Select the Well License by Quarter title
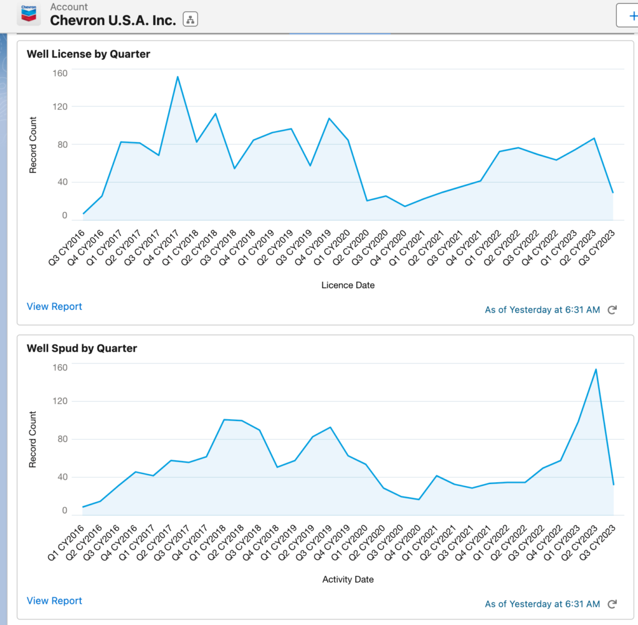638x625 pixels. pos(88,54)
